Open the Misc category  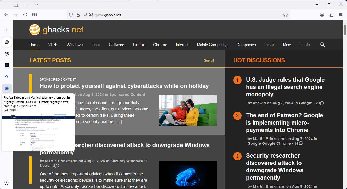[x=287, y=45]
